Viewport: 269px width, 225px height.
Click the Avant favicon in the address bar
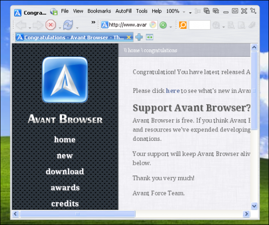[x=104, y=25]
